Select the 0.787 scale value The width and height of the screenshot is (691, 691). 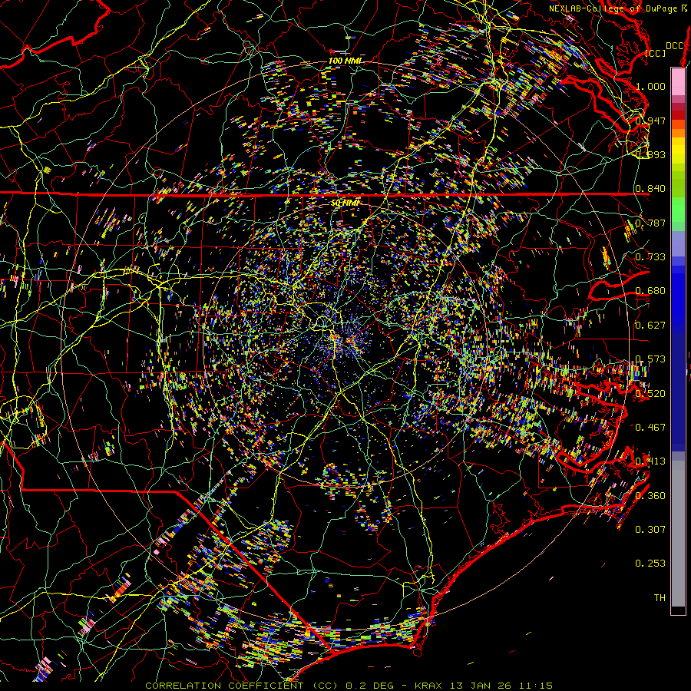650,223
